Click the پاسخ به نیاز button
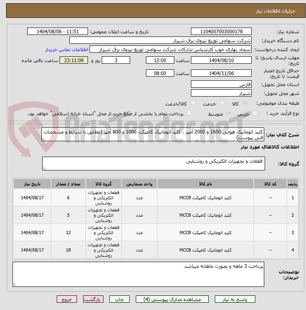306x310 pixels. pyautogui.click(x=235, y=299)
